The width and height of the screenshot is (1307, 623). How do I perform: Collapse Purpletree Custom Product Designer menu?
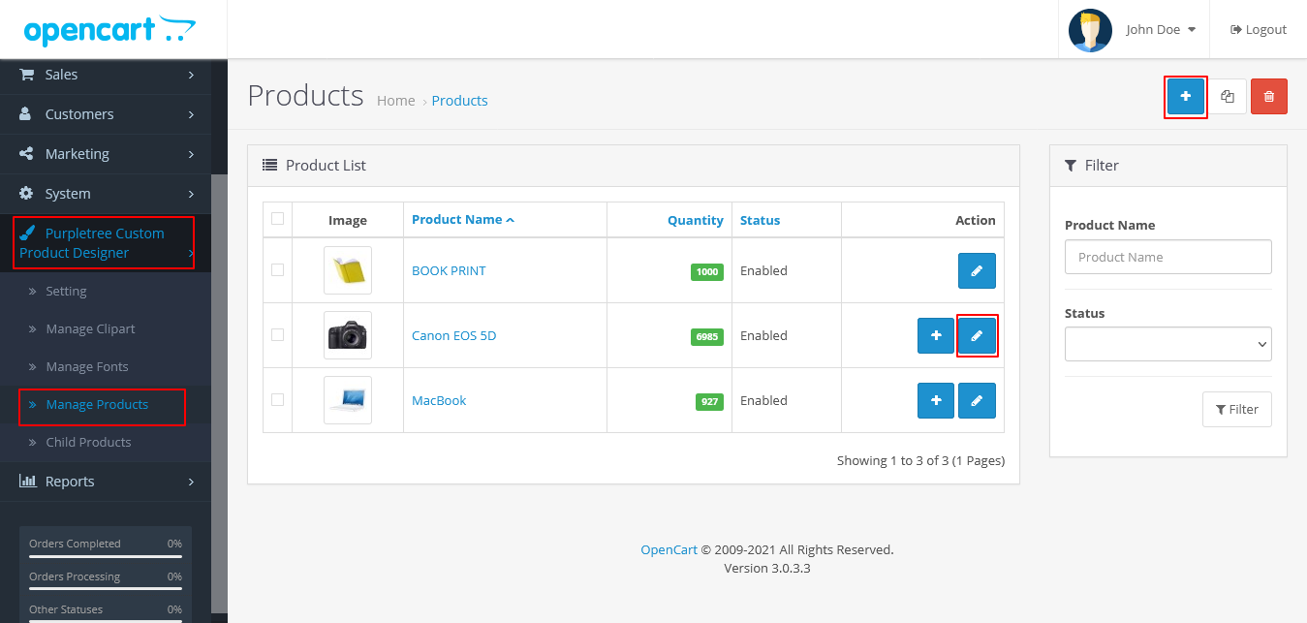pos(106,243)
